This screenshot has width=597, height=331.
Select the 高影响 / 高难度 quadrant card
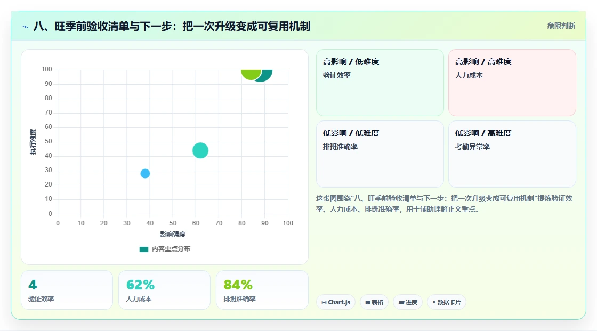[512, 83]
